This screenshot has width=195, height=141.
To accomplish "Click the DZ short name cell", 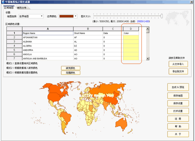I will (x=88, y=46).
